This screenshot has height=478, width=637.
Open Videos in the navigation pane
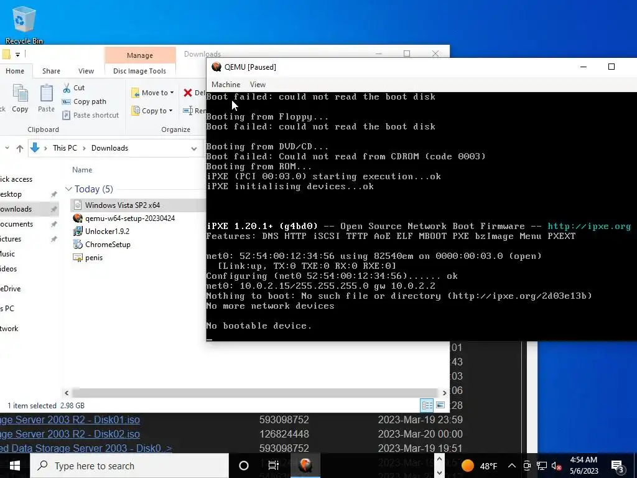pos(9,269)
